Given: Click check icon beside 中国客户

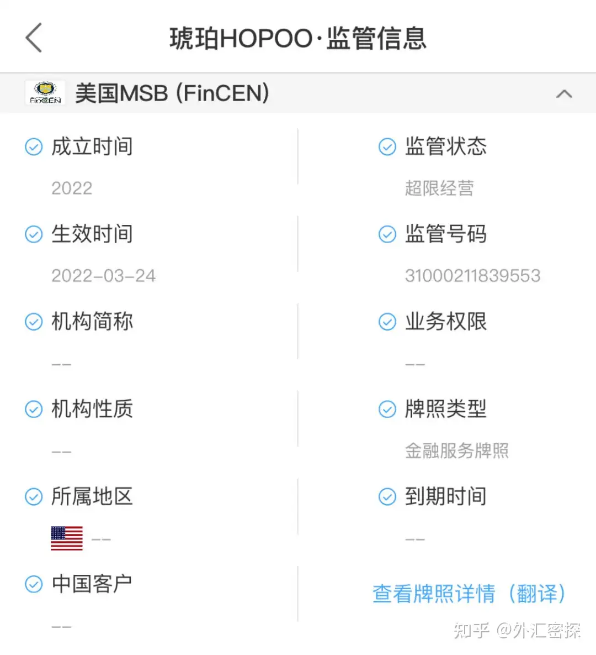Looking at the screenshot, I should coord(34,584).
